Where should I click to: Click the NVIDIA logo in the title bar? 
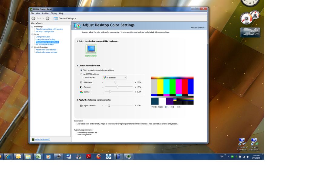(x=31, y=9)
